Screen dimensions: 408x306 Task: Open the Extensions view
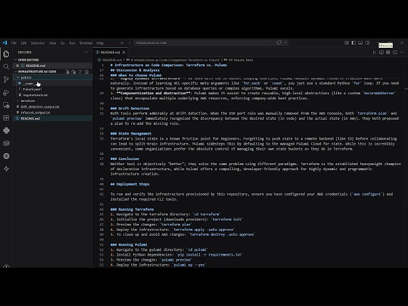pyautogui.click(x=6, y=117)
